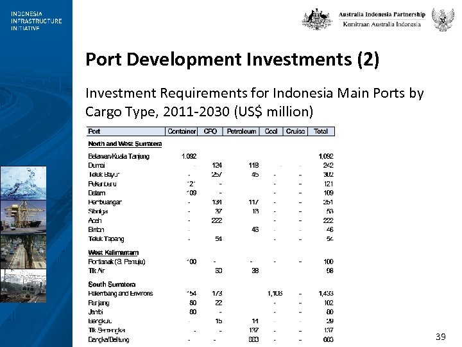Click the 'Panjang' row label
Viewport: 462px width, 347px height.
[99, 303]
